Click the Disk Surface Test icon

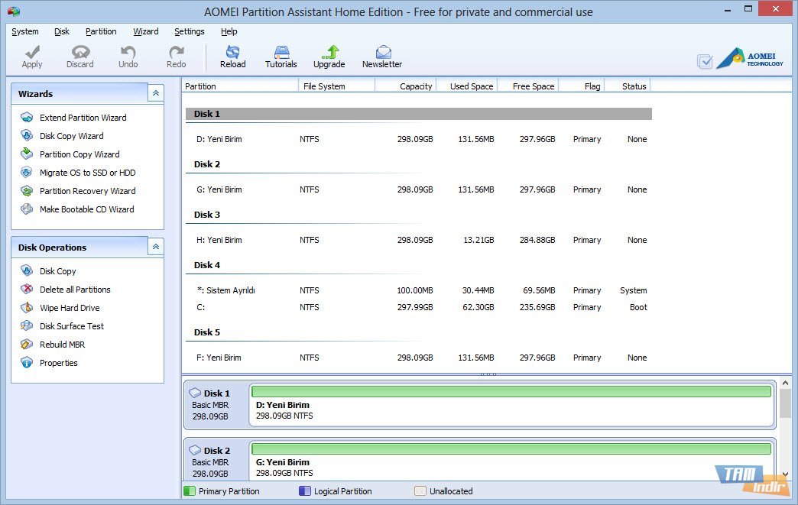click(27, 326)
